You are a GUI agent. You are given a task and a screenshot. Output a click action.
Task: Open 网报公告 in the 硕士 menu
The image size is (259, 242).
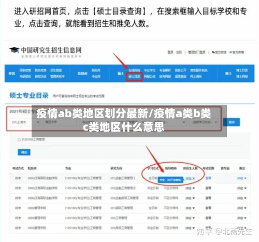click(150, 76)
